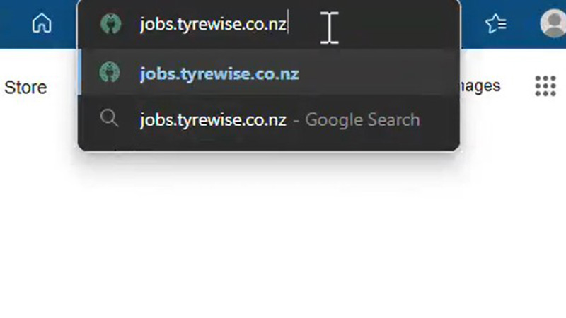The image size is (566, 318).
Task: Click the white jobs.tyrewise.co.nz text in the search suggestion
Action: click(x=213, y=119)
